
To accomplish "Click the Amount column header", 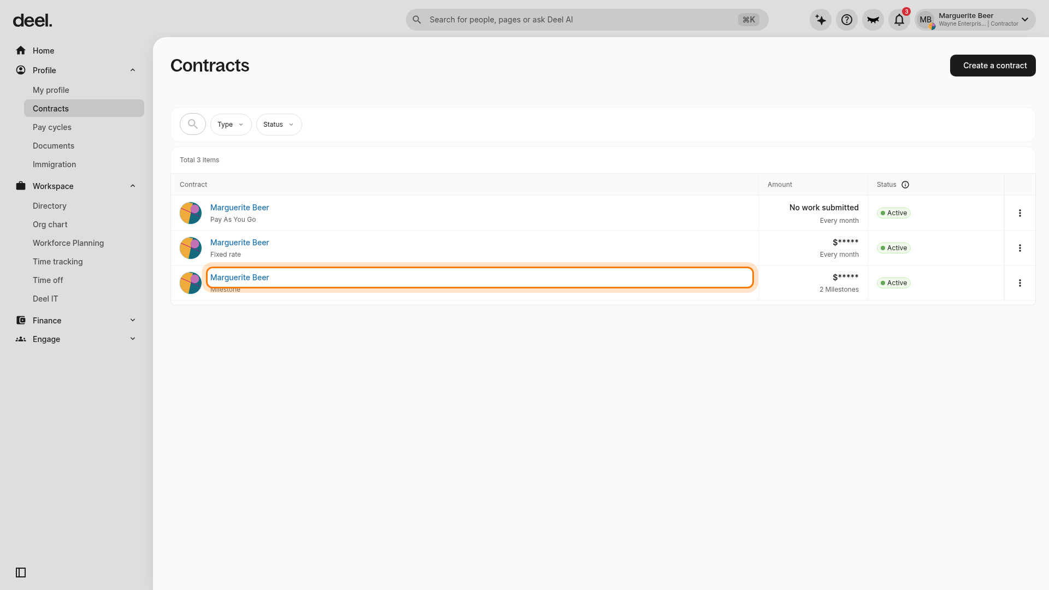I will [780, 185].
